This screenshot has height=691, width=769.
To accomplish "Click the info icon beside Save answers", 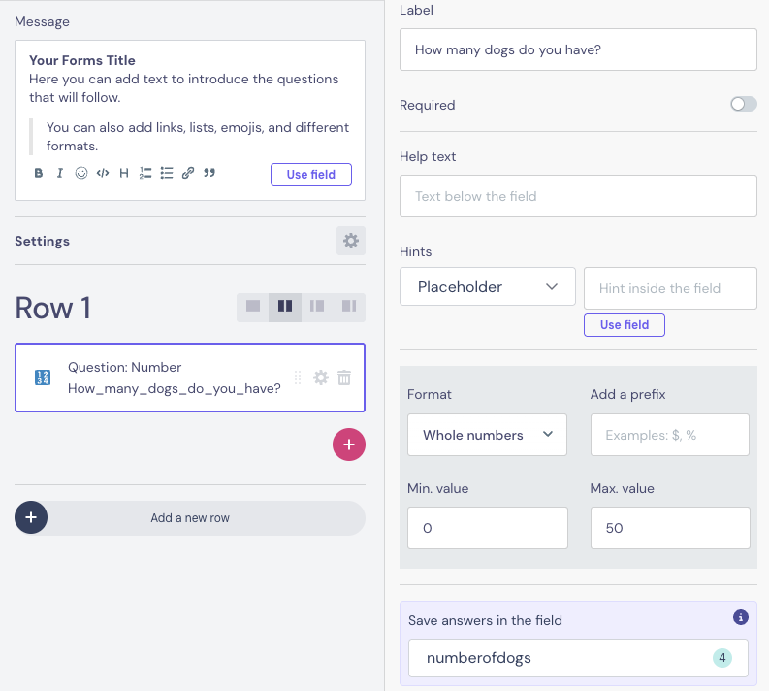I will point(741,616).
